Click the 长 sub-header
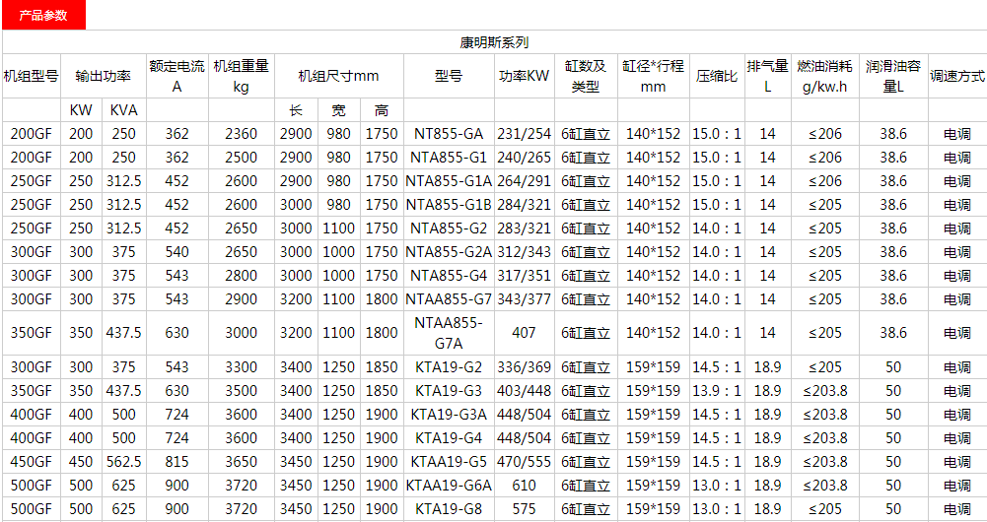The image size is (987, 522). point(296,110)
